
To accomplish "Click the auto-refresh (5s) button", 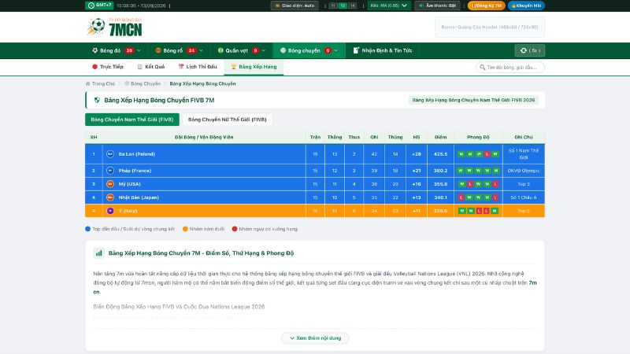I will (x=529, y=50).
